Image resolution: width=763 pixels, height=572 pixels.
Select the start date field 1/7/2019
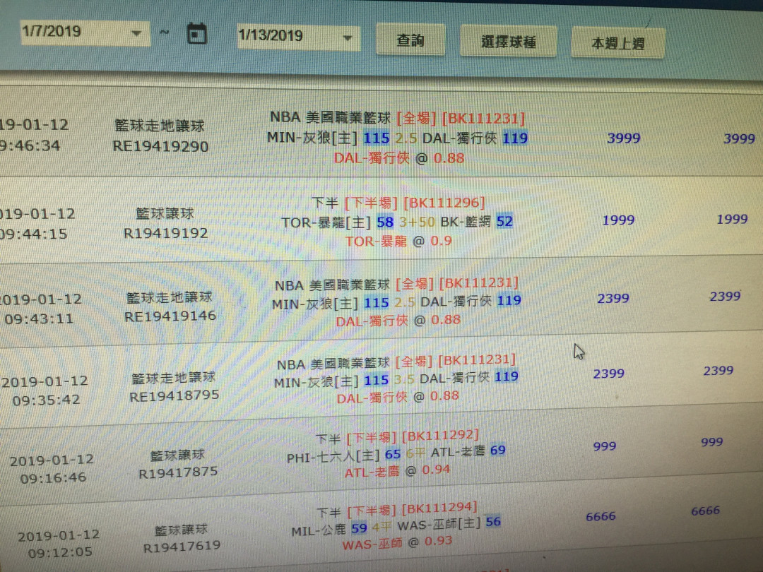[85, 32]
